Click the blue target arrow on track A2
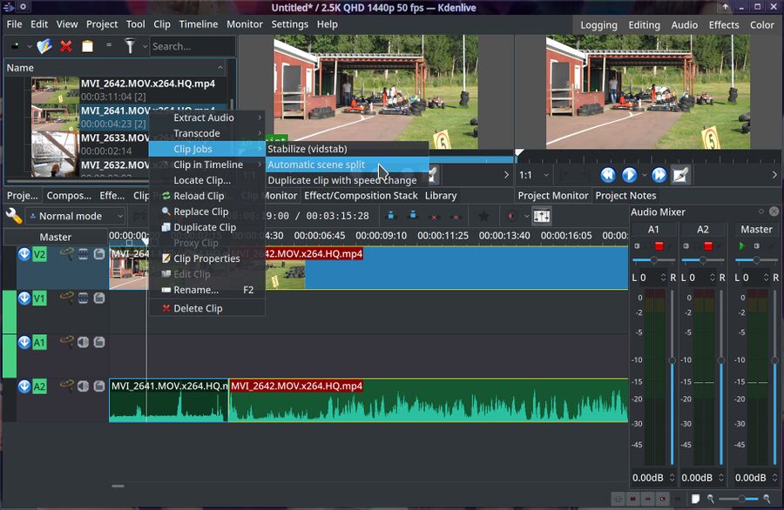784x510 pixels. tap(24, 386)
